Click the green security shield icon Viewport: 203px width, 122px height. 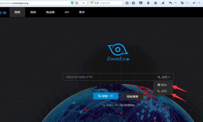[x=72, y=3]
